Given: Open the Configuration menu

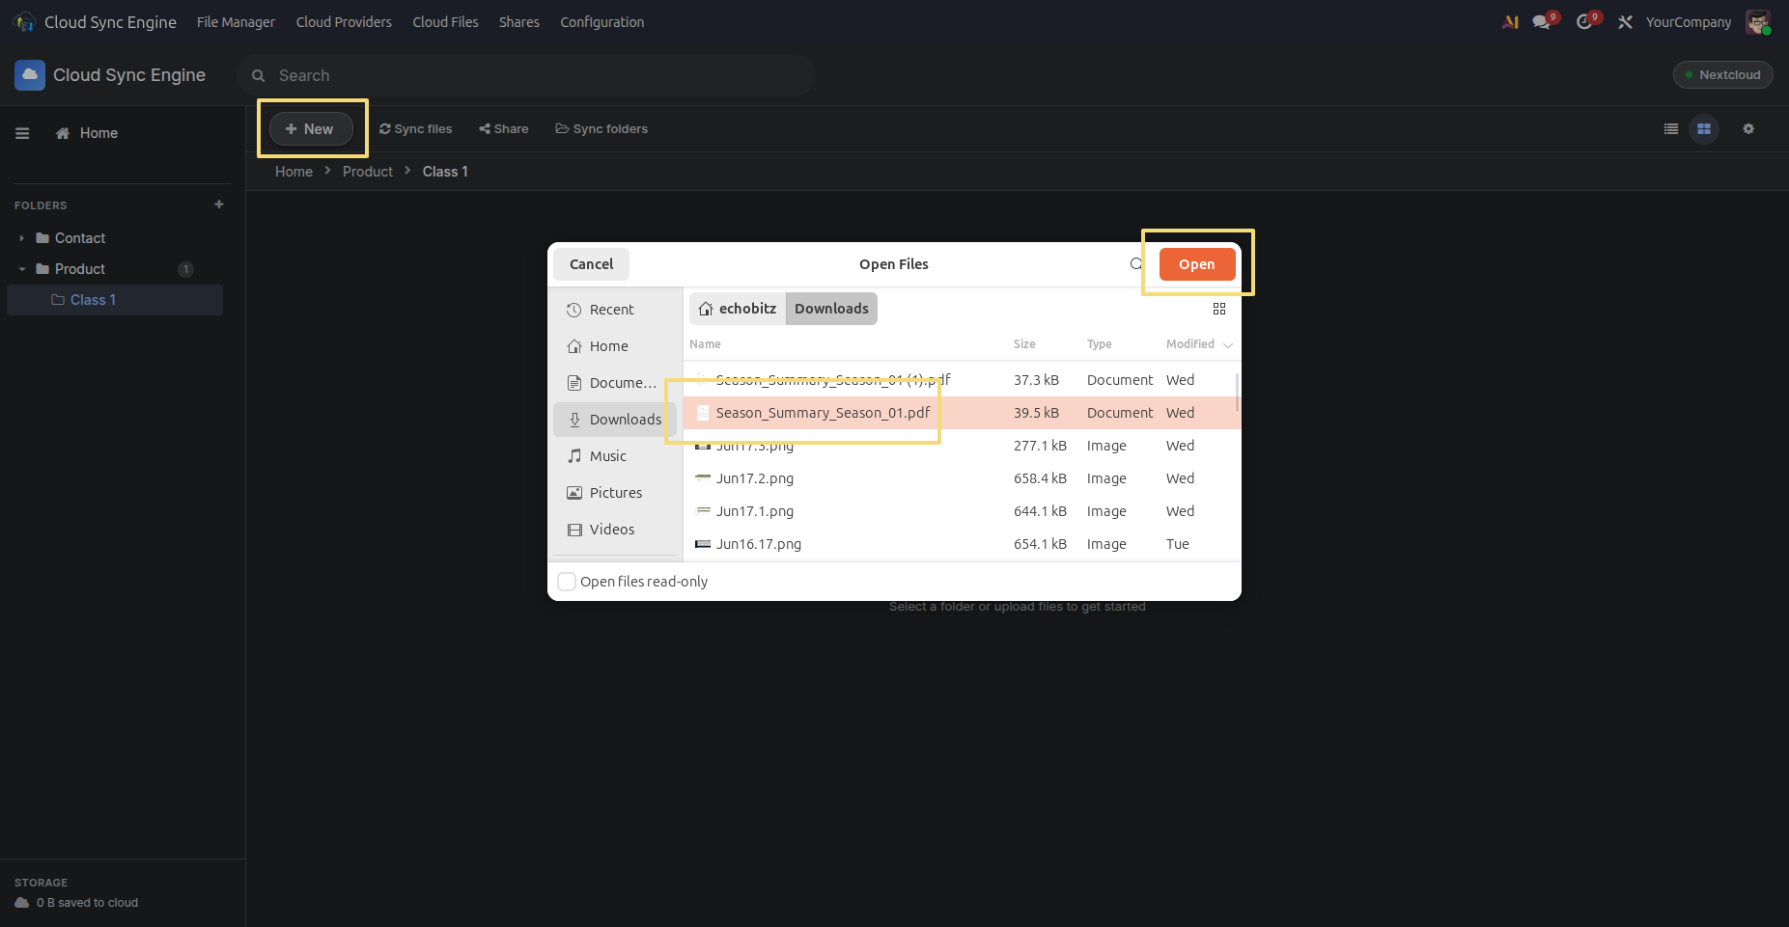Looking at the screenshot, I should tap(602, 22).
